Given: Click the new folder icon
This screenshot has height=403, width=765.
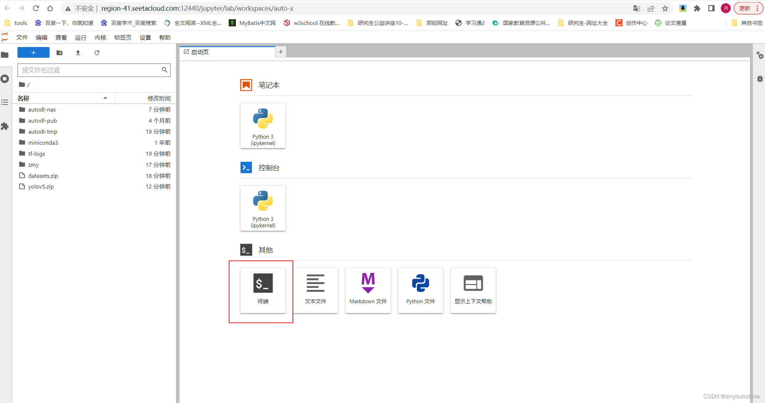Looking at the screenshot, I should point(60,53).
